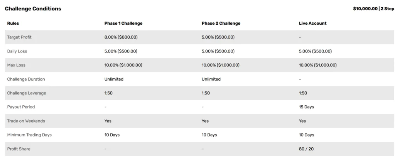395x157 pixels.
Task: Click the Challenge Duration row label
Action: point(26,79)
